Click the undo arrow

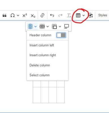[x=52, y=15]
